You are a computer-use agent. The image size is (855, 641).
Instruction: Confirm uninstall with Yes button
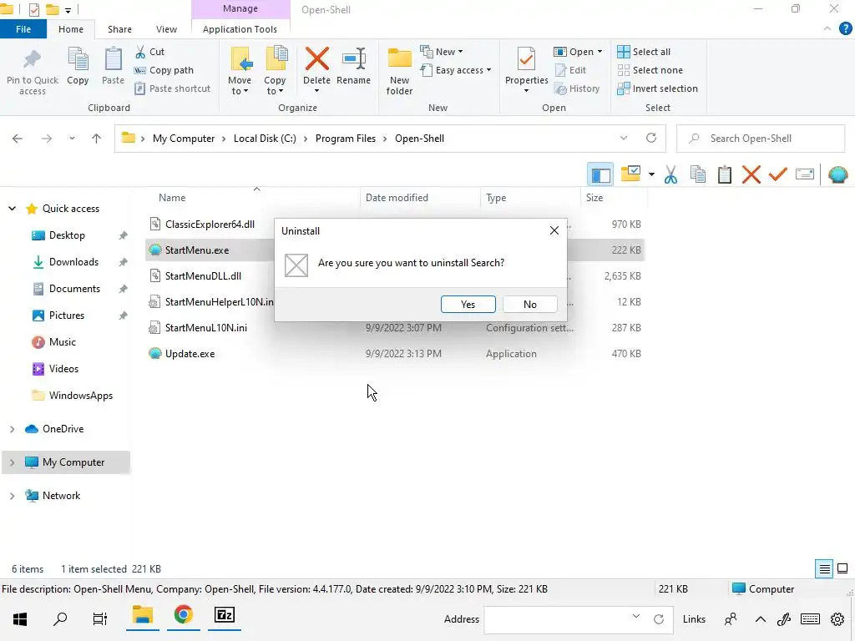click(x=468, y=304)
